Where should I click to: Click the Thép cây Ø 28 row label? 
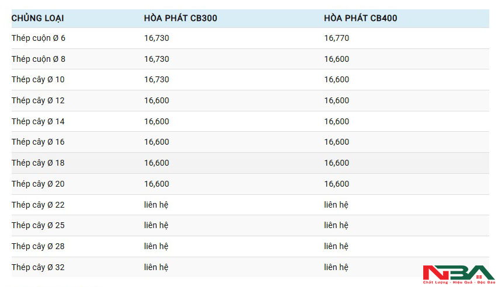coord(38,246)
